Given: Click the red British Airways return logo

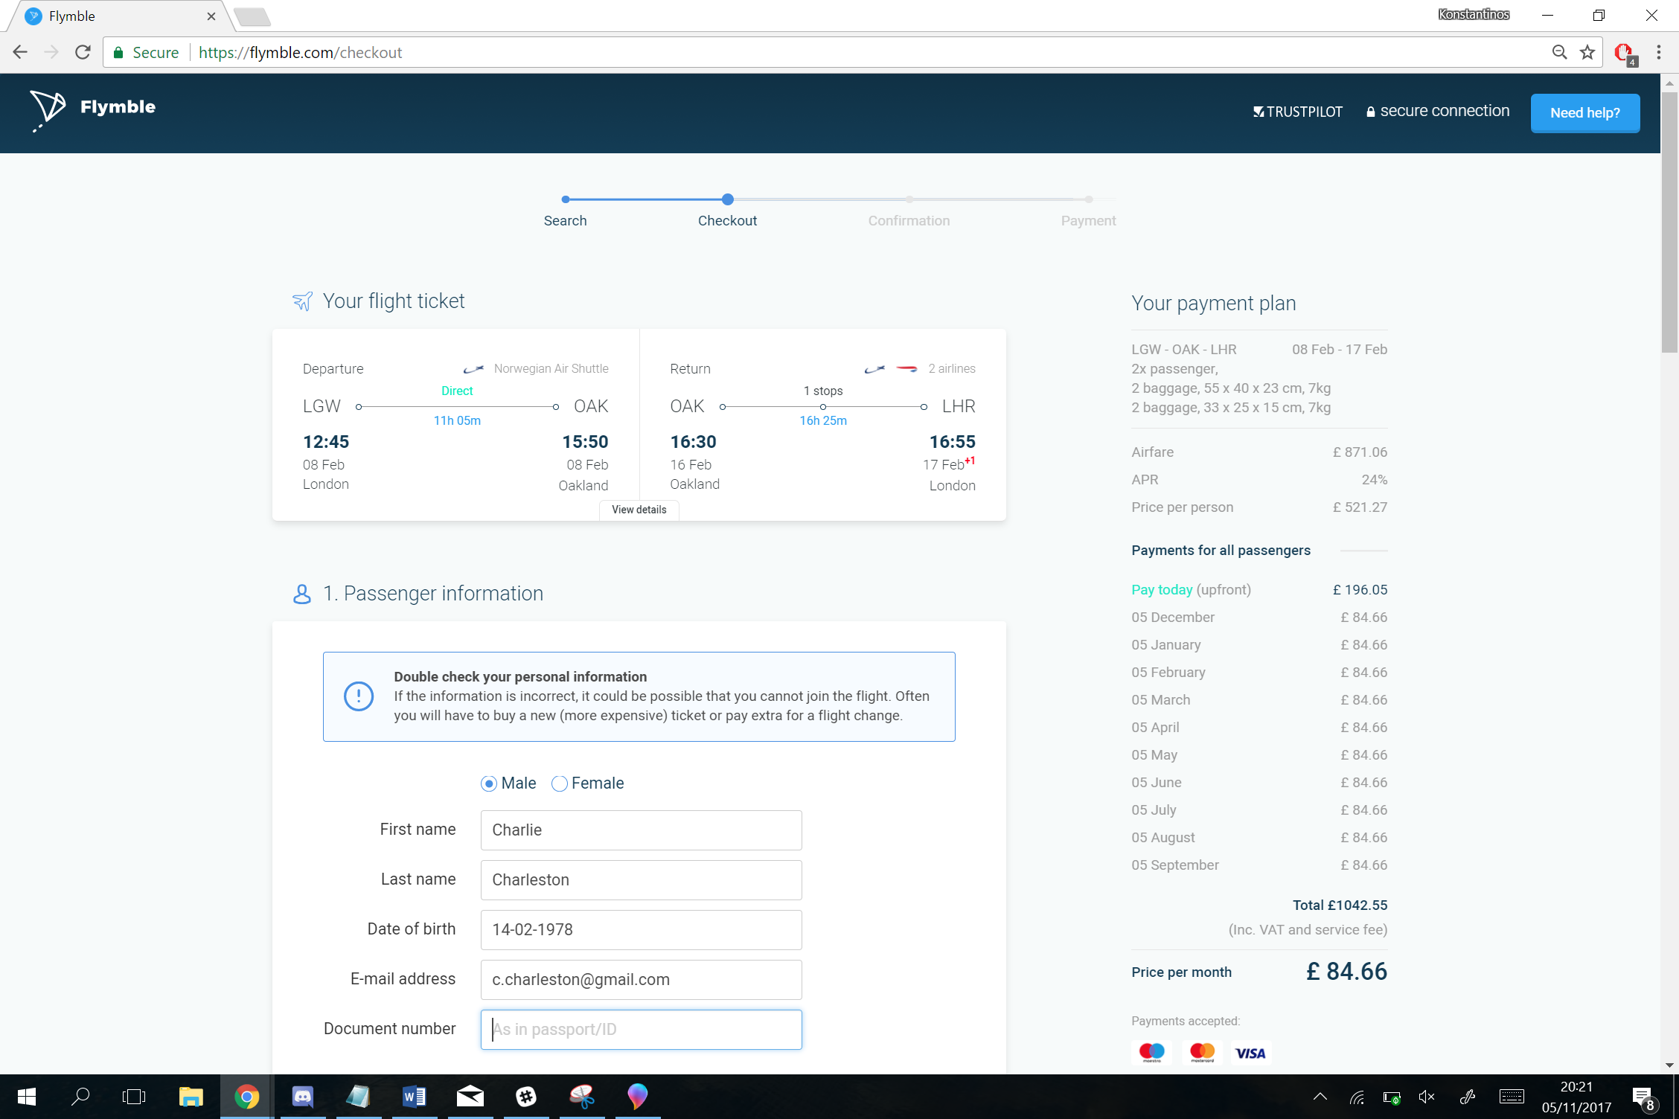Looking at the screenshot, I should [x=906, y=369].
